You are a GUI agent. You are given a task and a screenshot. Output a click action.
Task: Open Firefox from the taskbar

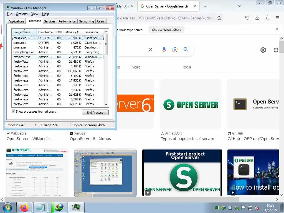pyautogui.click(x=24, y=207)
